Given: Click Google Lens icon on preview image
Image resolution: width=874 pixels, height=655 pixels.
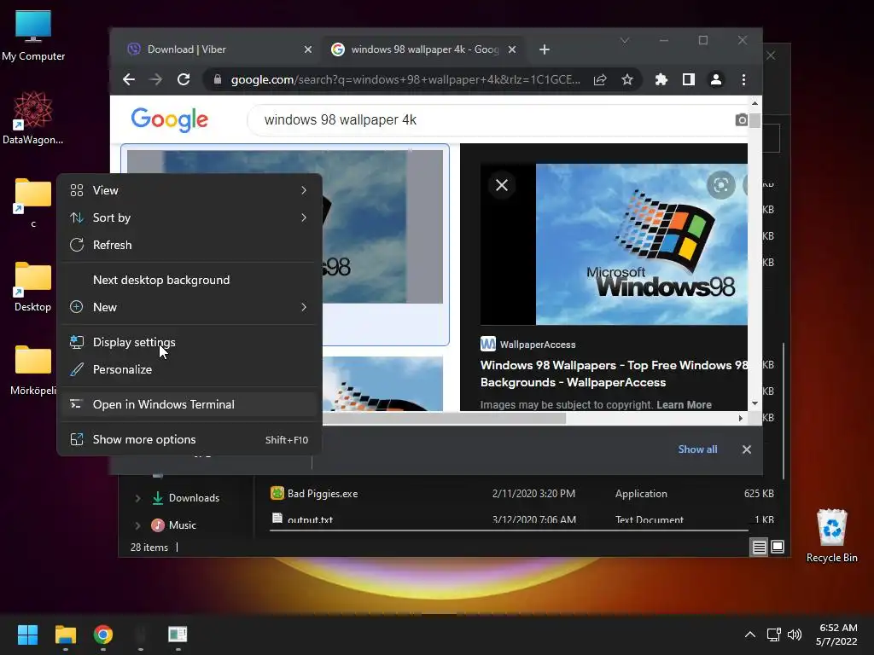Looking at the screenshot, I should (x=720, y=185).
